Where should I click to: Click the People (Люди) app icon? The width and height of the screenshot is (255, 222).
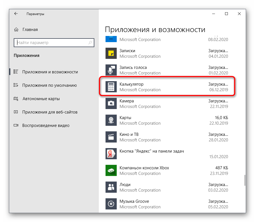[x=111, y=187]
